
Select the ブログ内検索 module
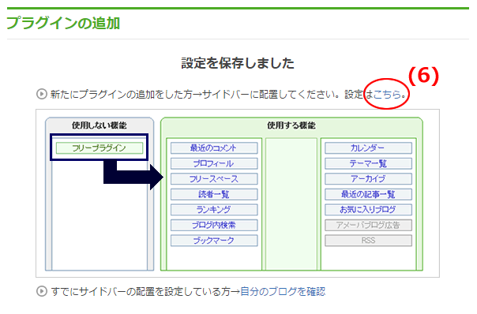tap(214, 225)
